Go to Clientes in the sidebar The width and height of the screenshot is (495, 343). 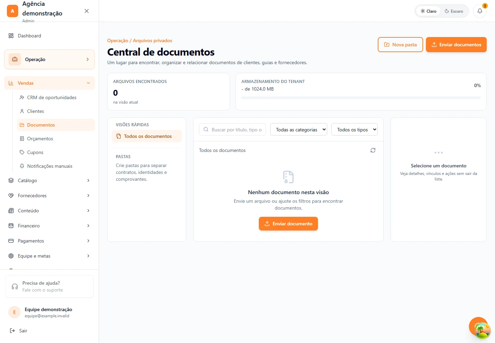click(x=56, y=111)
